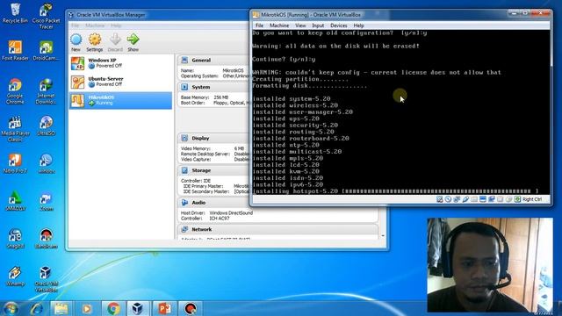Viewport: 562px width, 316px height.
Task: Click display status icon in VM window
Action: tap(483, 199)
